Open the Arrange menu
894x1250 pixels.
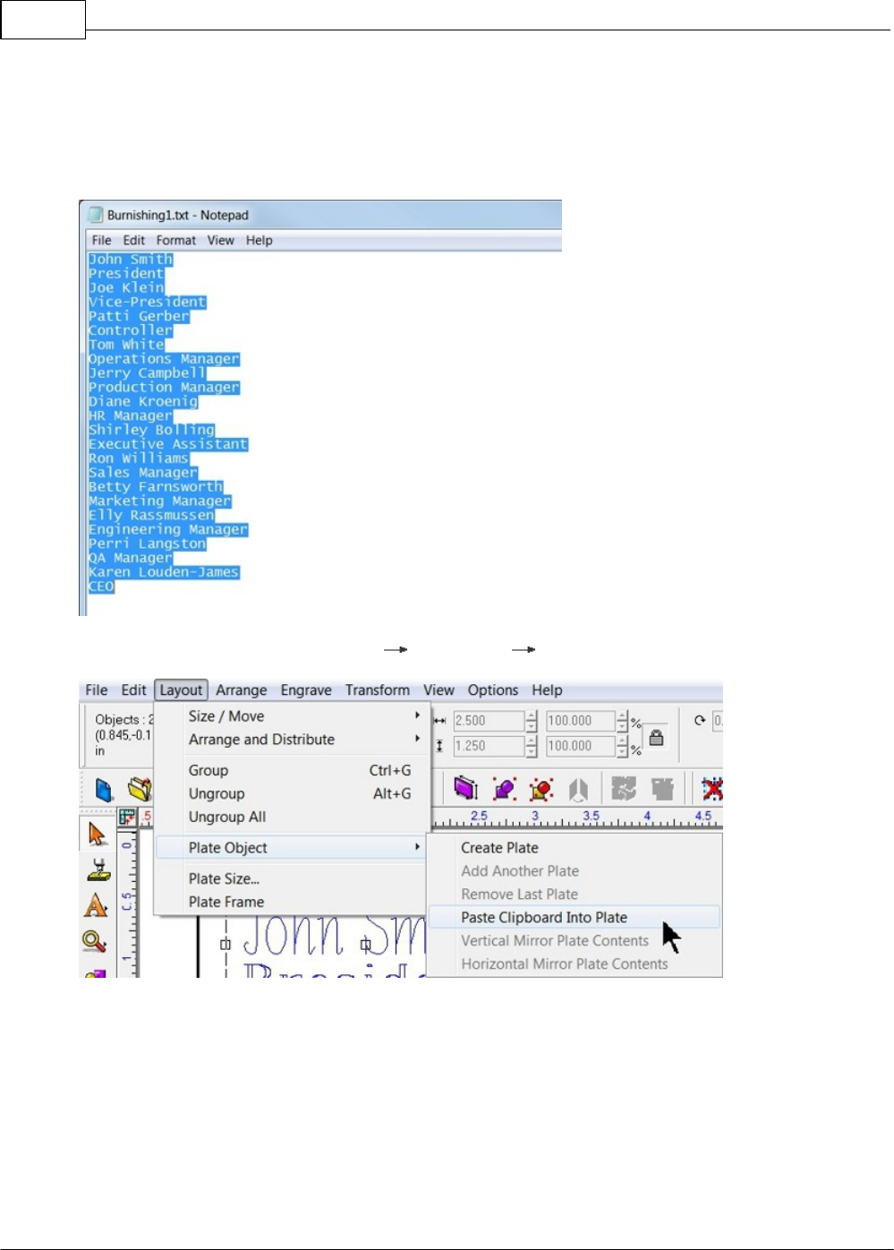tap(241, 690)
